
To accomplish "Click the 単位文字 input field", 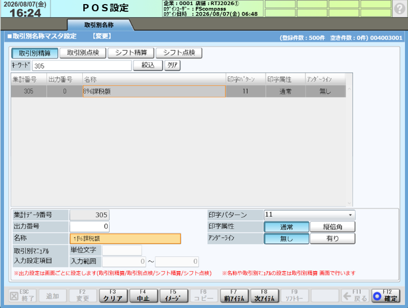I will coord(122,250).
